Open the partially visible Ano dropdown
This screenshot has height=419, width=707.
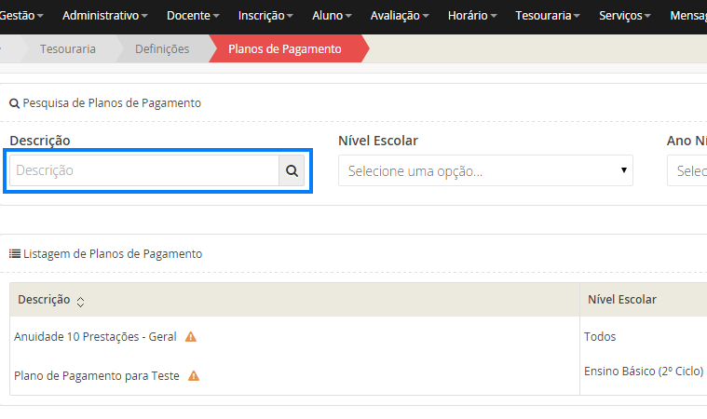[687, 171]
